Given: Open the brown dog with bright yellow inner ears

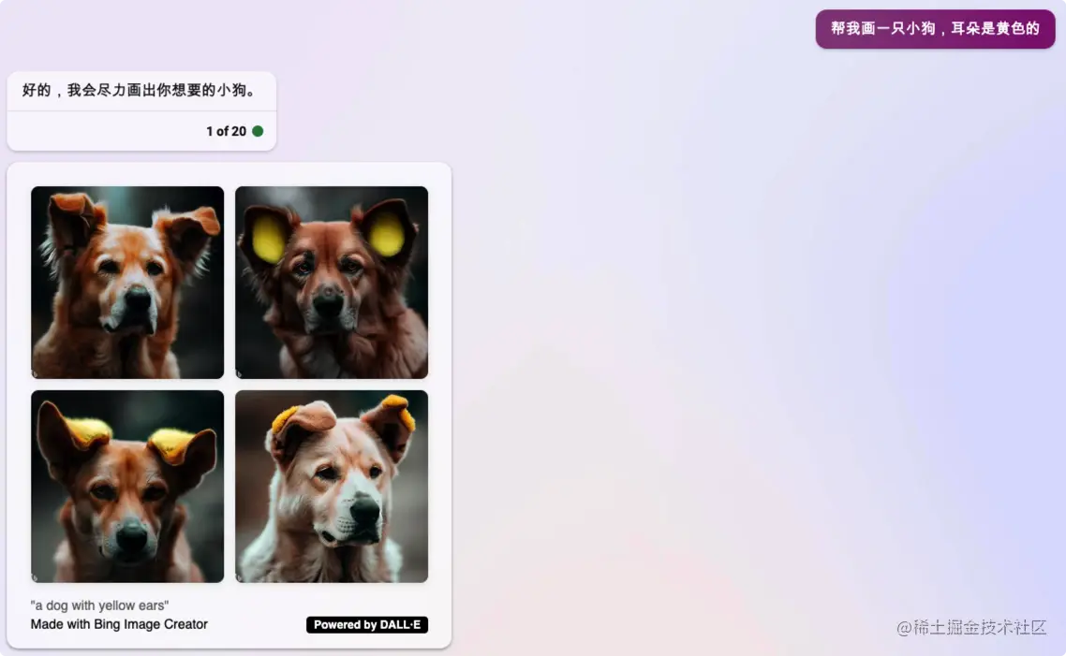Looking at the screenshot, I should click(331, 282).
